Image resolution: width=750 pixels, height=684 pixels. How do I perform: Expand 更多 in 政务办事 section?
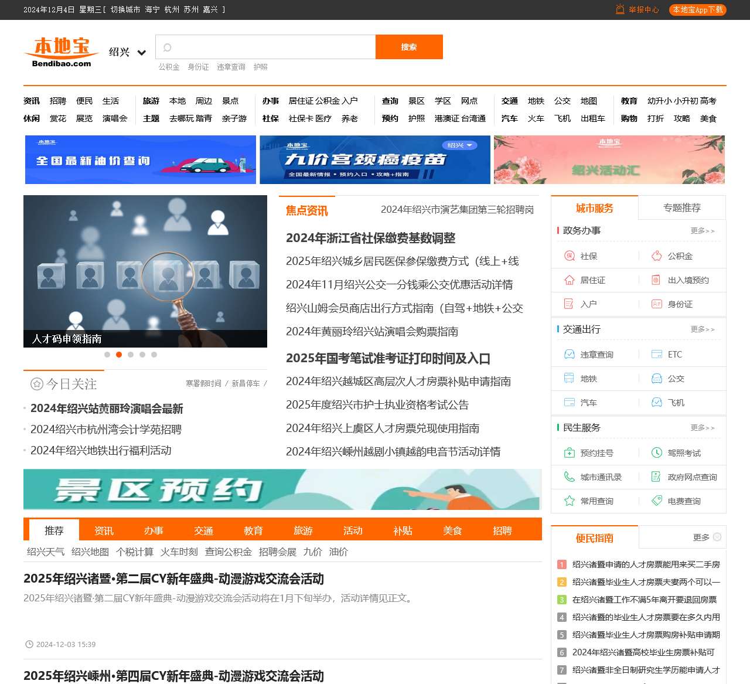click(702, 231)
